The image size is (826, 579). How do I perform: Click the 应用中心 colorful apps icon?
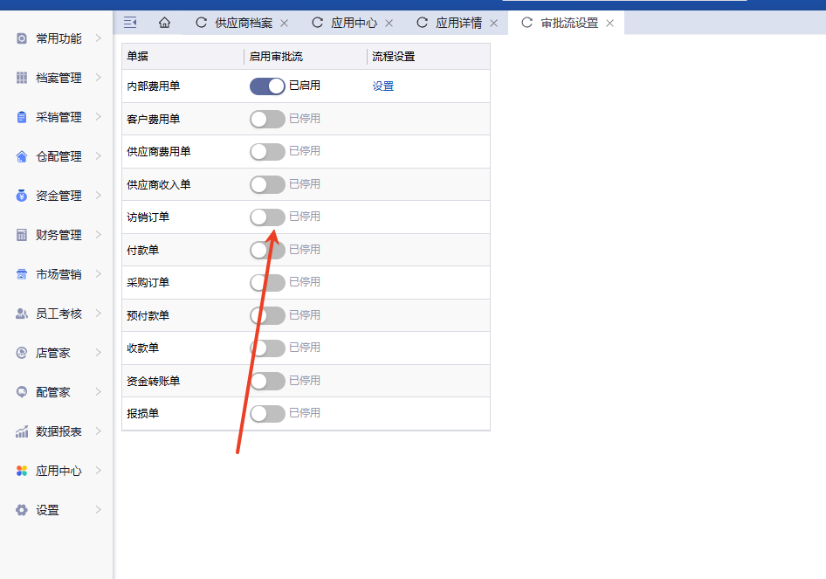tap(22, 471)
